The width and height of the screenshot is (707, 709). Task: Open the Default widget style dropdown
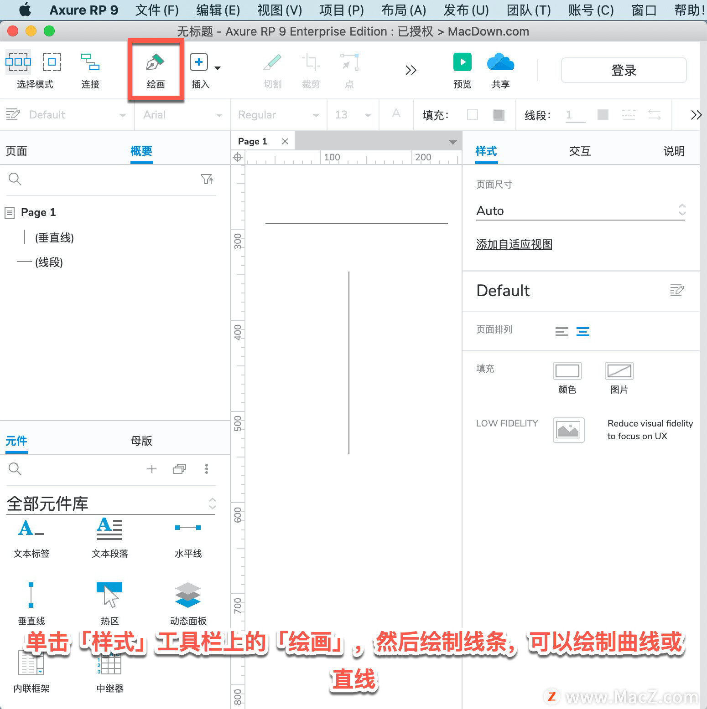[78, 115]
